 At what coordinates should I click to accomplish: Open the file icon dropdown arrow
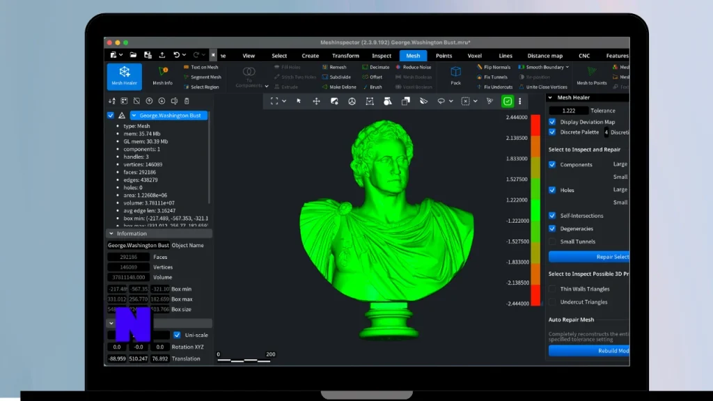click(x=121, y=55)
